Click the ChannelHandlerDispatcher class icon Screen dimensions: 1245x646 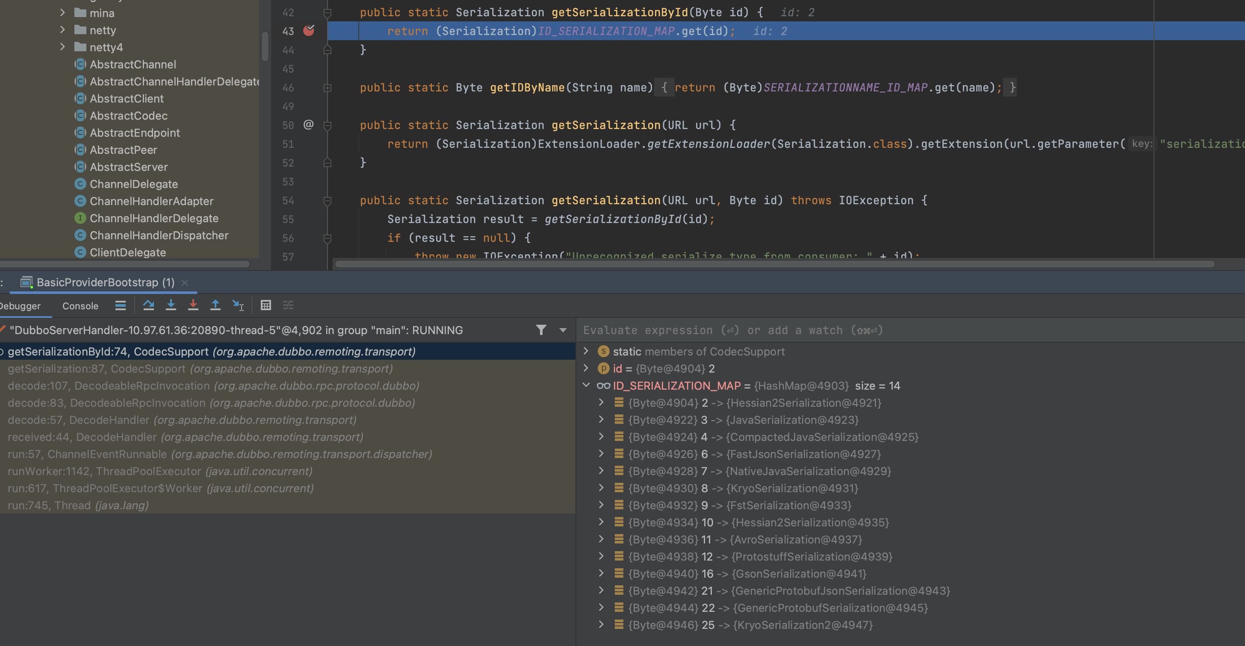[80, 235]
